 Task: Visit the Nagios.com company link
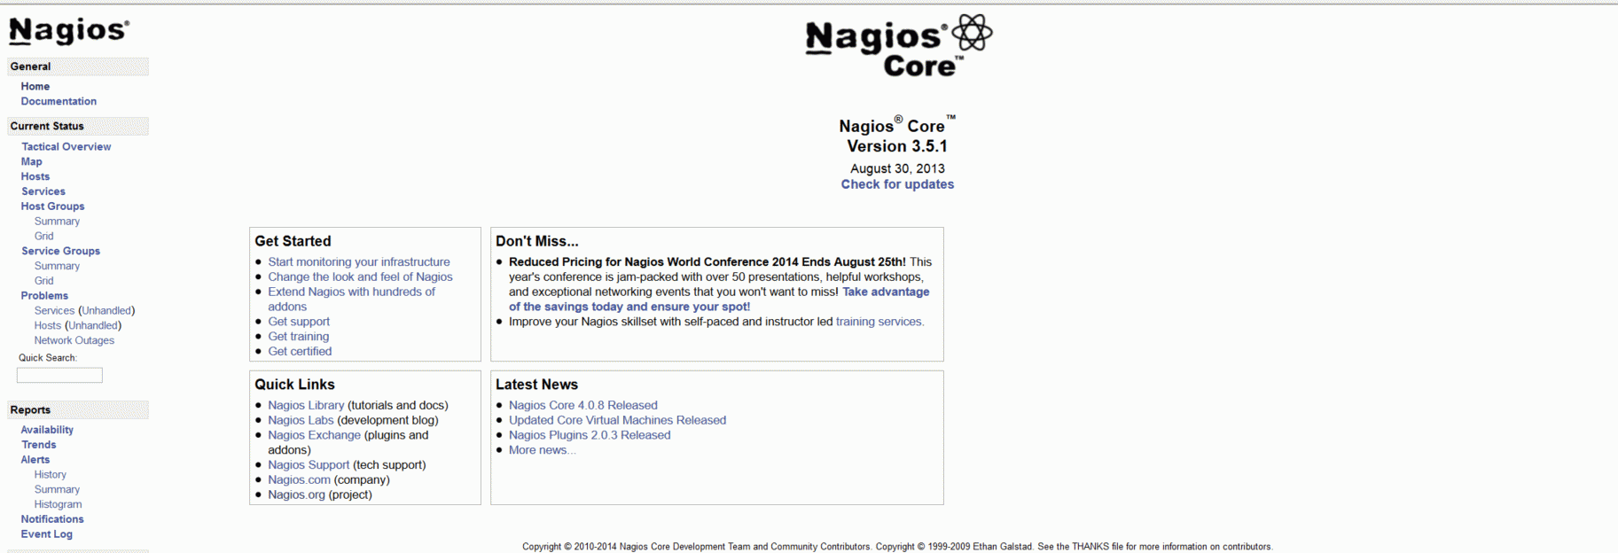coord(300,480)
